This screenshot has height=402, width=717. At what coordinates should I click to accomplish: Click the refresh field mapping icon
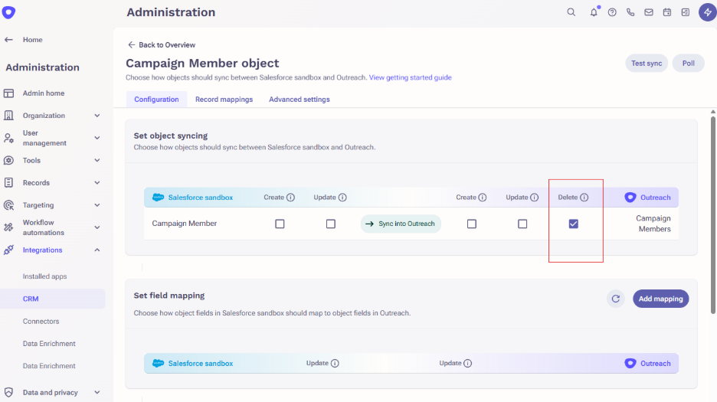615,299
